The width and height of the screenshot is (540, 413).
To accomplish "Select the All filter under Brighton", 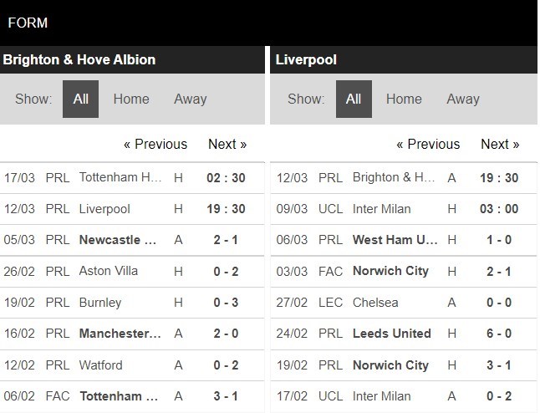I will point(80,99).
